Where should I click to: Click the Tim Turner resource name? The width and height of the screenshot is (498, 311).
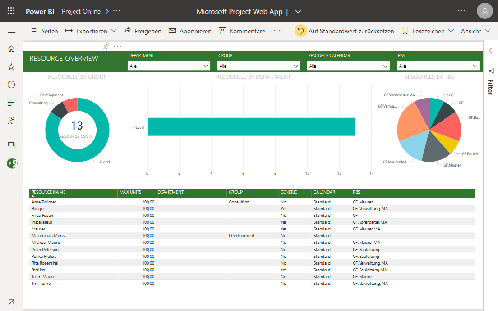42,284
